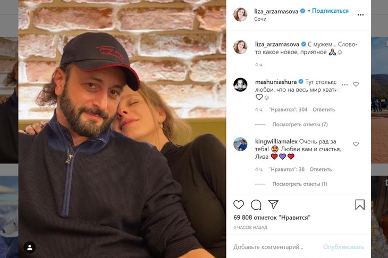The image size is (388, 258).
Task: Share the post via paper plane icon
Action: click(x=273, y=205)
